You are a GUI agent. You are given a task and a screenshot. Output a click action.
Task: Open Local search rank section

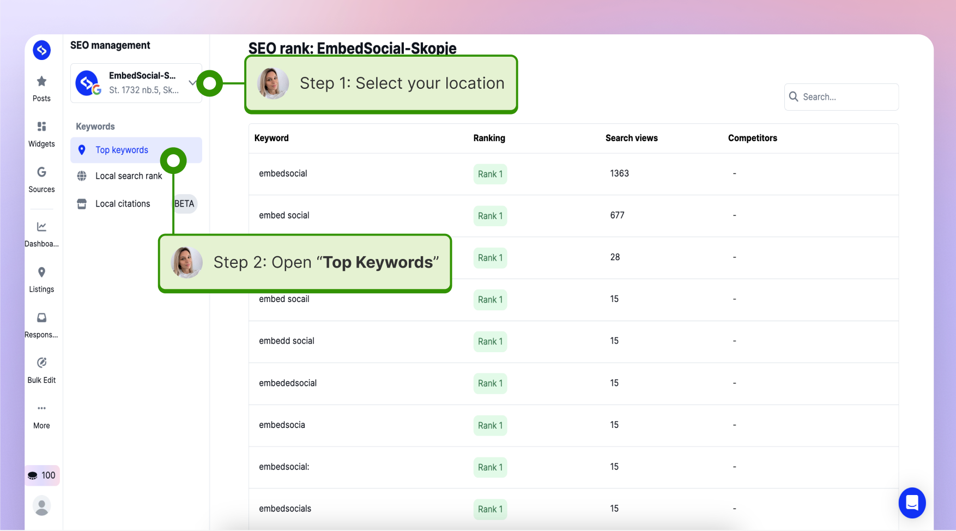tap(129, 176)
